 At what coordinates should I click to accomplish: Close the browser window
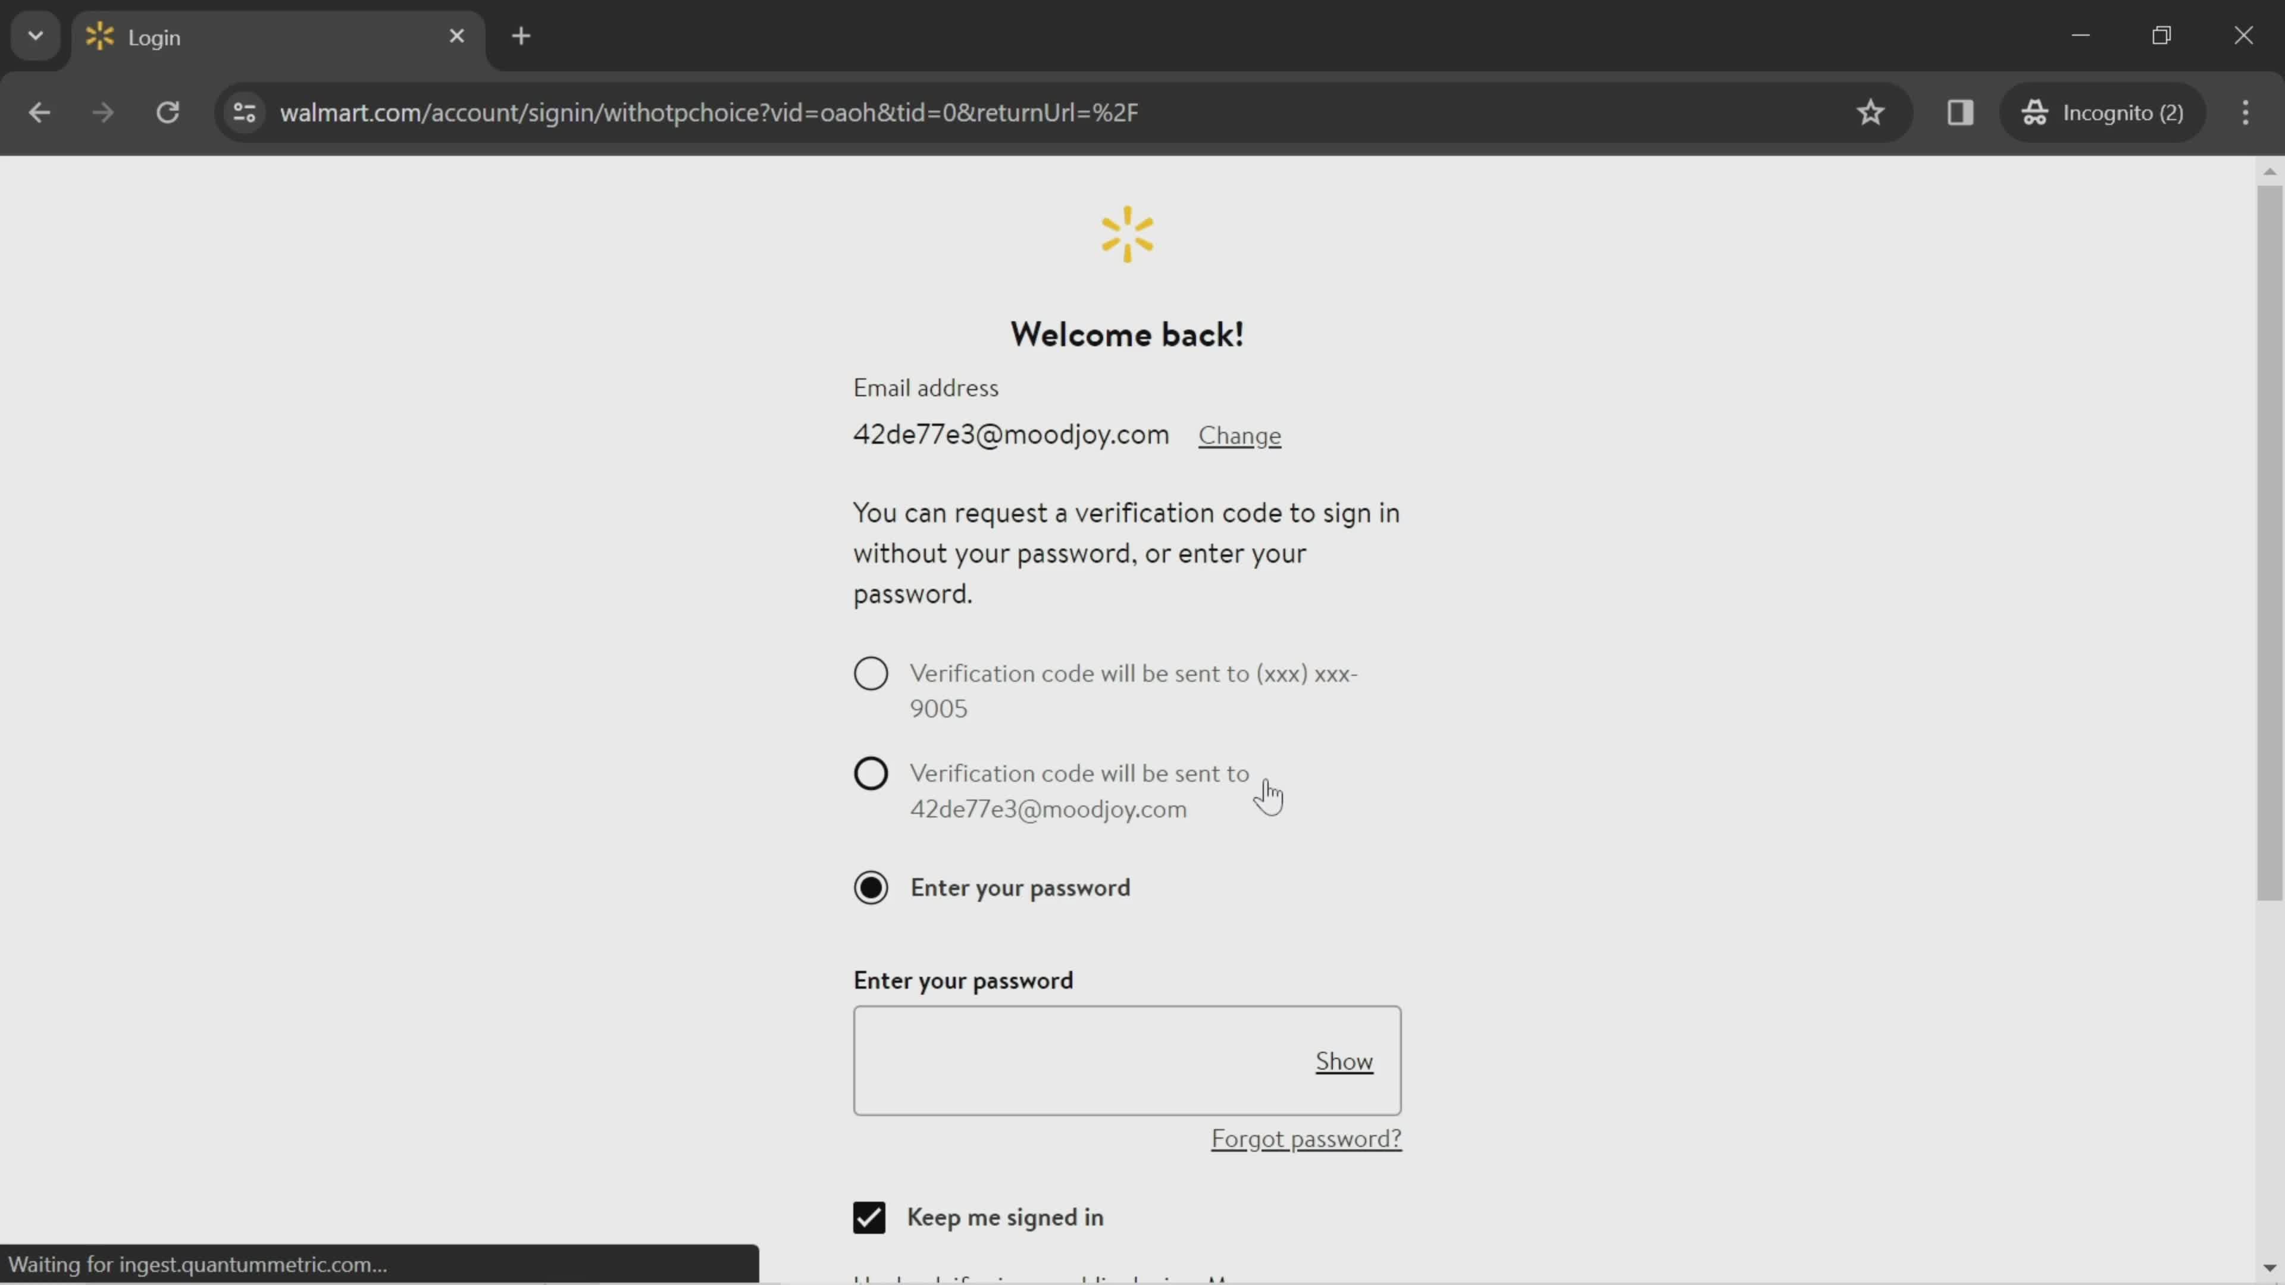2243,36
